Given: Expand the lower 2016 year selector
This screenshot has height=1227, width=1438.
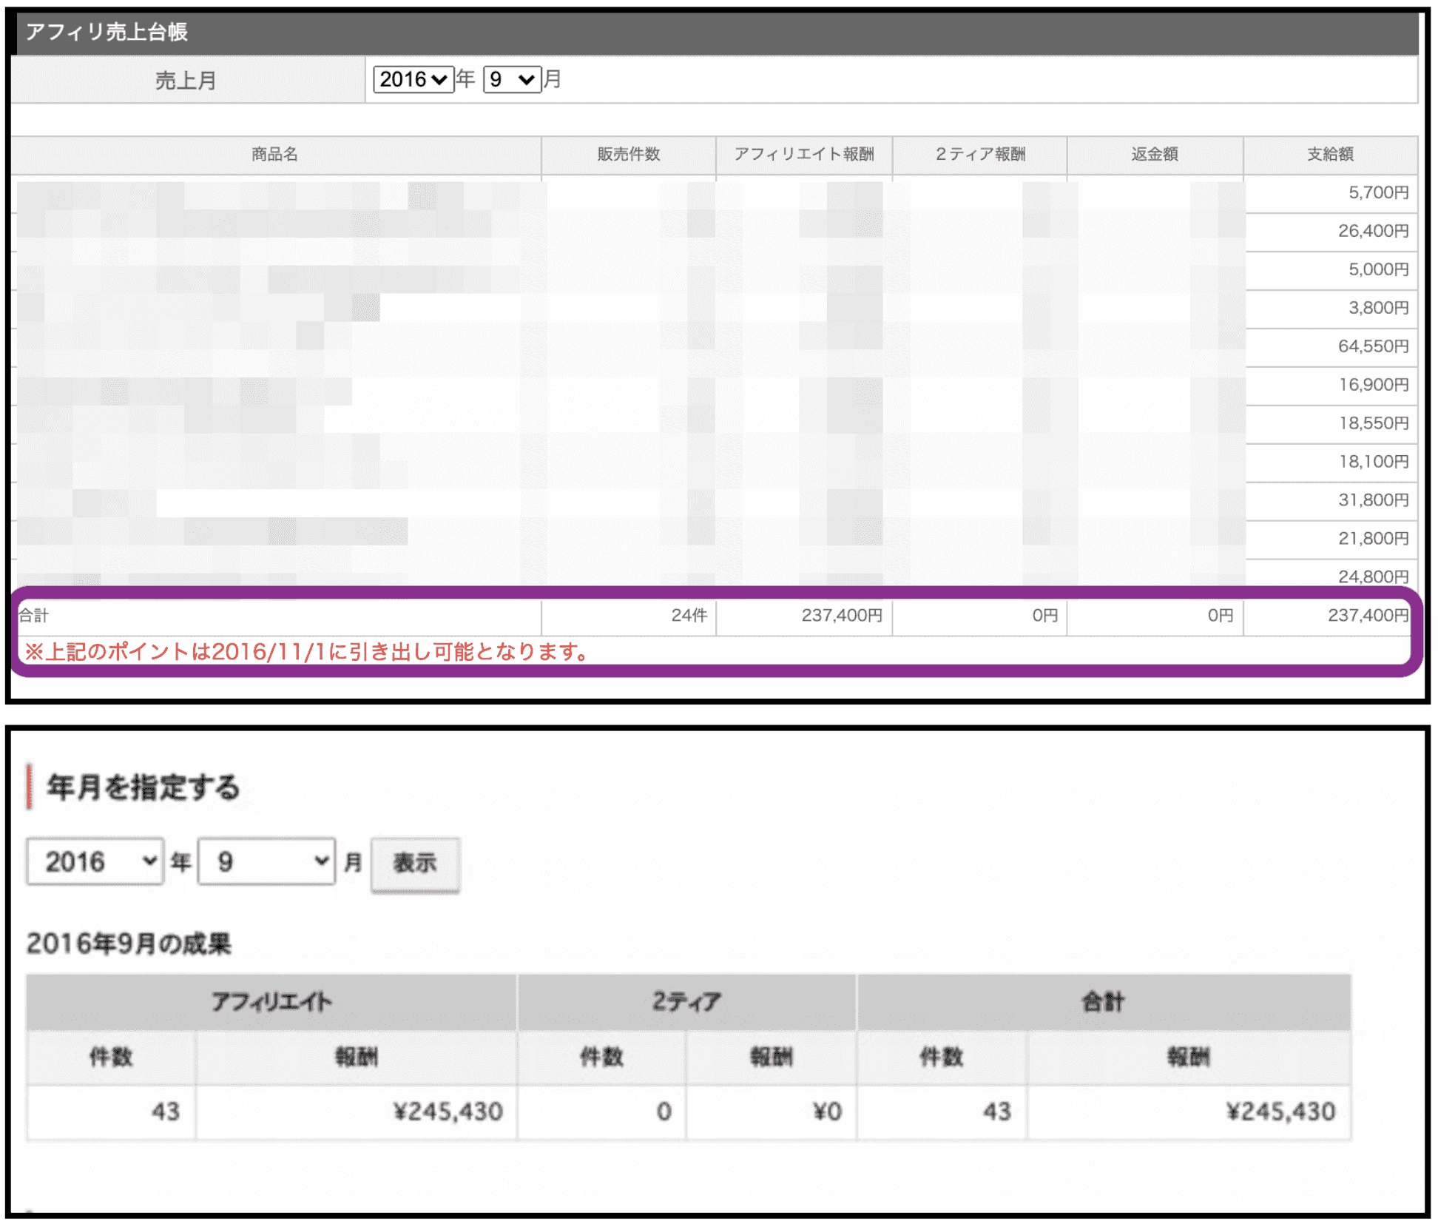Looking at the screenshot, I should 95,861.
